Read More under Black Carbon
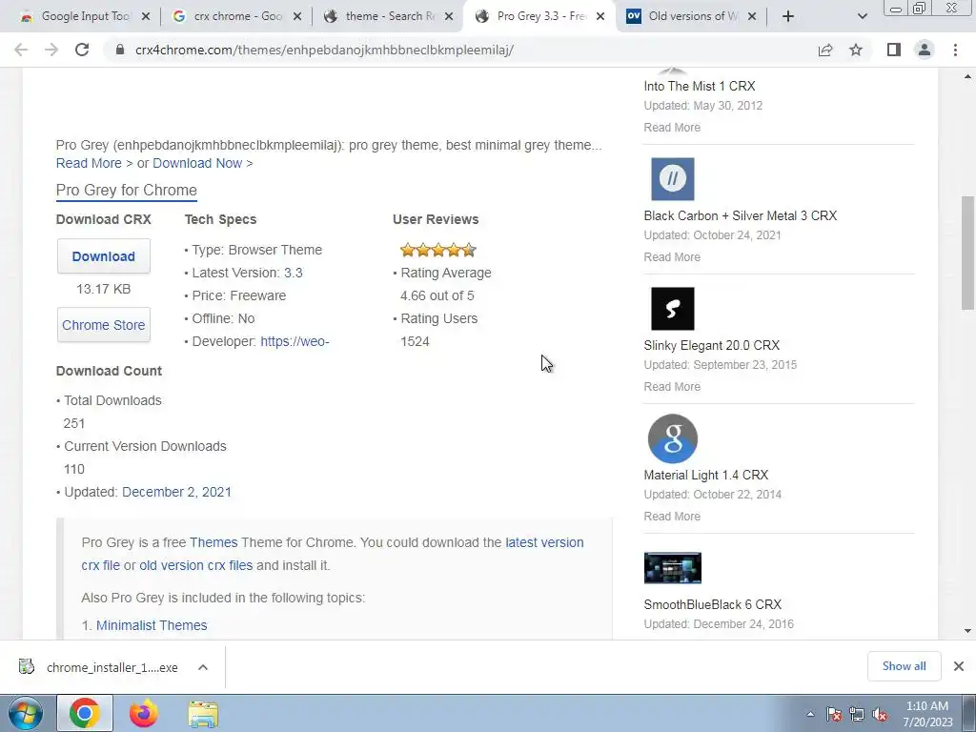The width and height of the screenshot is (976, 732). (x=672, y=257)
